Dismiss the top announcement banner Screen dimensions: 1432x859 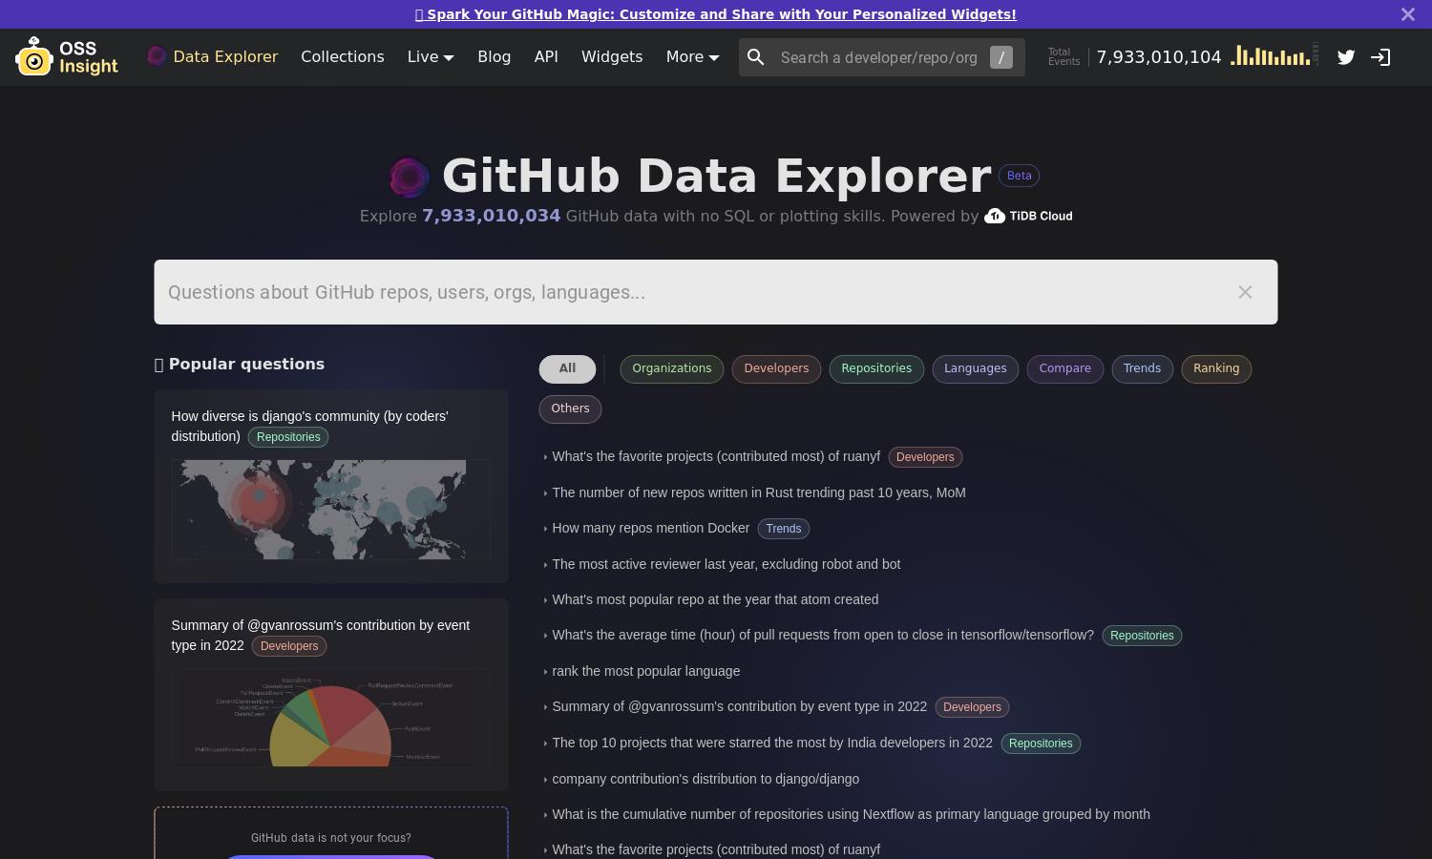point(1408,14)
